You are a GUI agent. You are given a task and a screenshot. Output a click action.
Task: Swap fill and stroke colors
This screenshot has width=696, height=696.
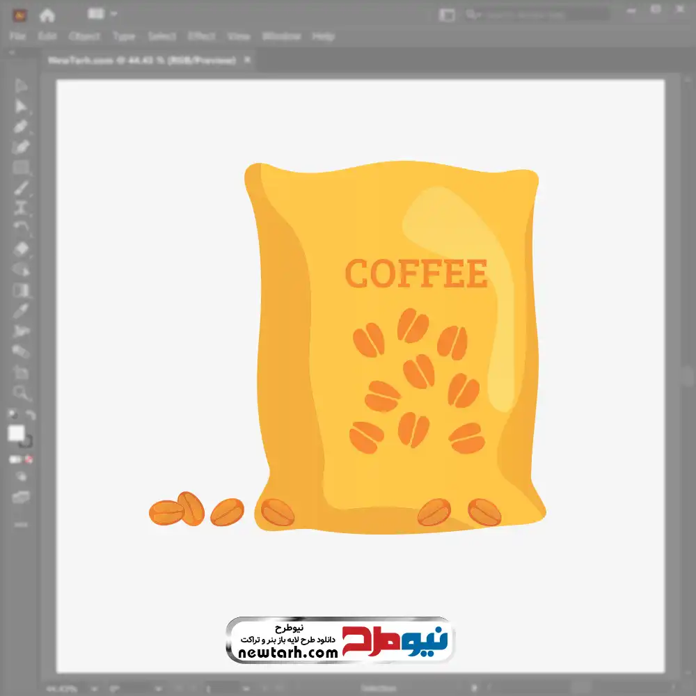30,416
